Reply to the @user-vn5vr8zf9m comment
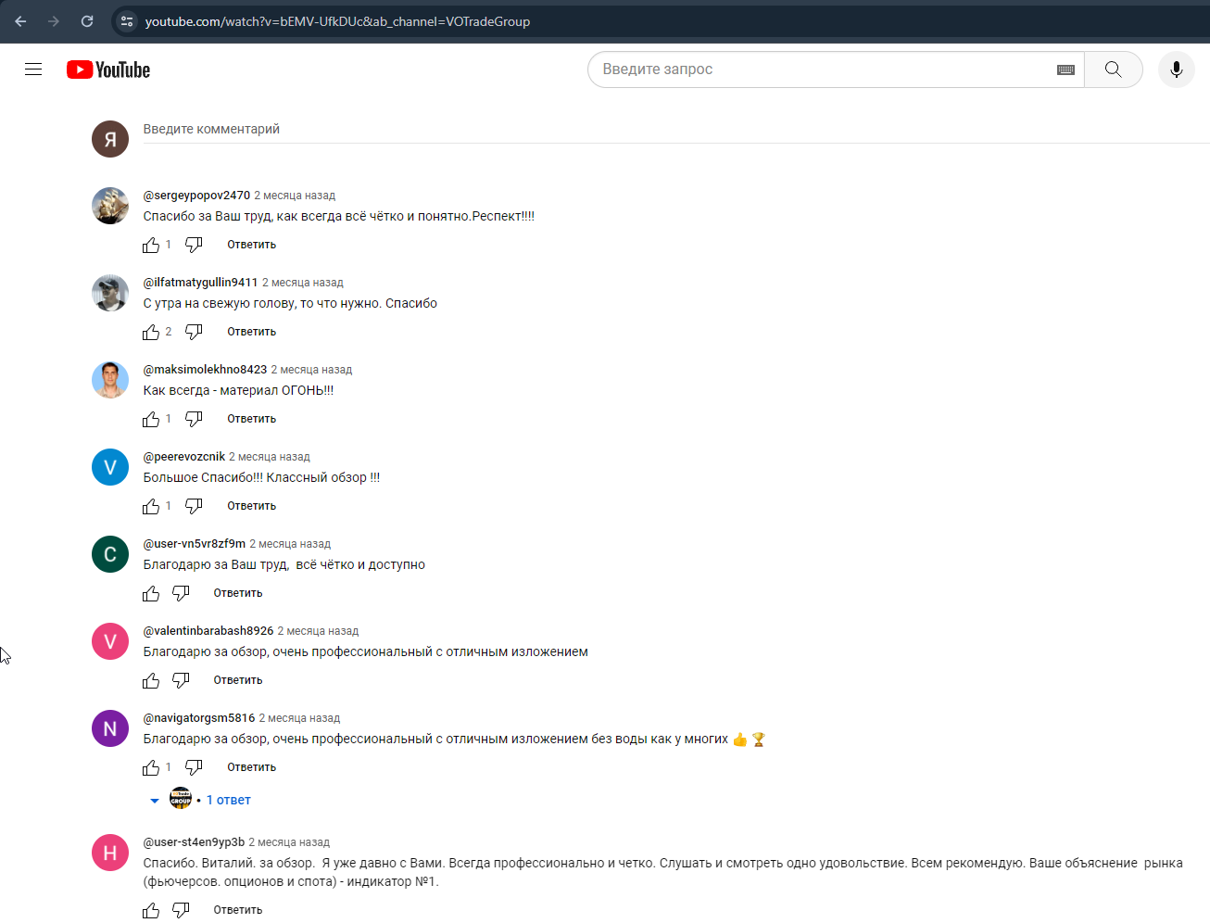 (x=238, y=593)
